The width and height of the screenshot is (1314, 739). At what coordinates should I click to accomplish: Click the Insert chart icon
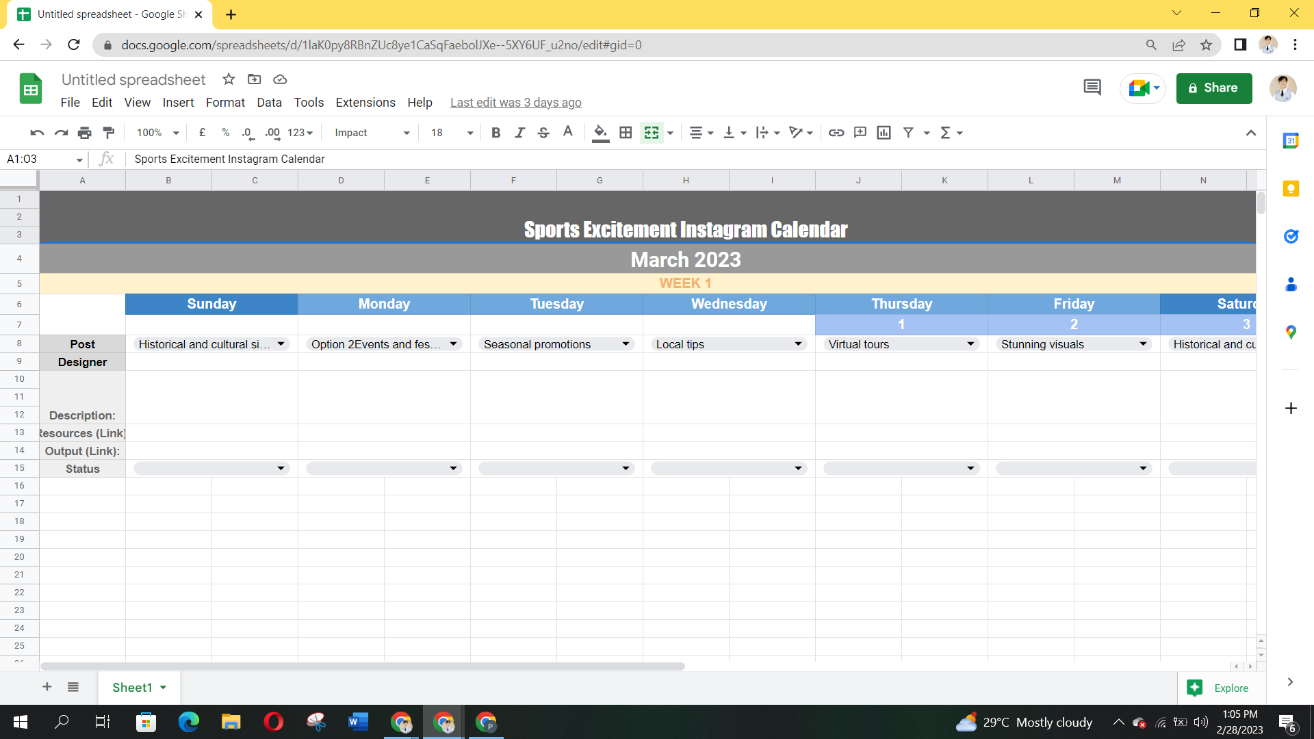click(x=884, y=133)
